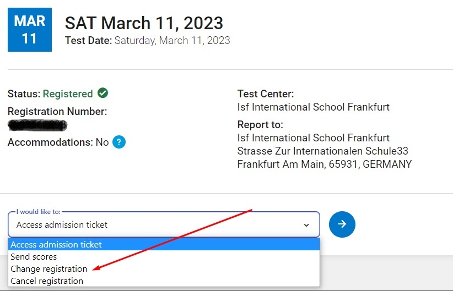453x291 pixels.
Task: Click the Test Center label
Action: 265,94
